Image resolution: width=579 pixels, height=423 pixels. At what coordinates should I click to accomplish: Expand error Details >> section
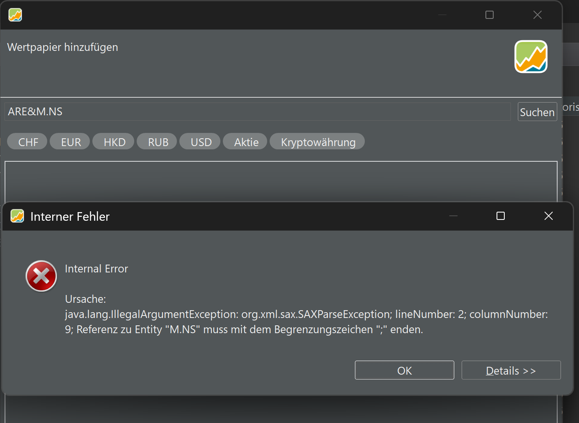511,370
